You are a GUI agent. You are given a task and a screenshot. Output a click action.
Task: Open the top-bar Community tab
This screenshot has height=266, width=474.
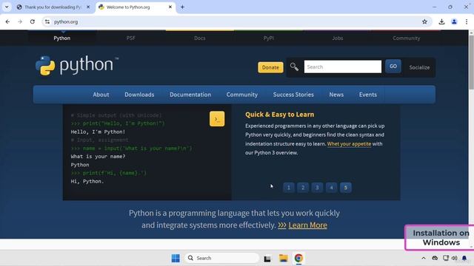coord(407,38)
